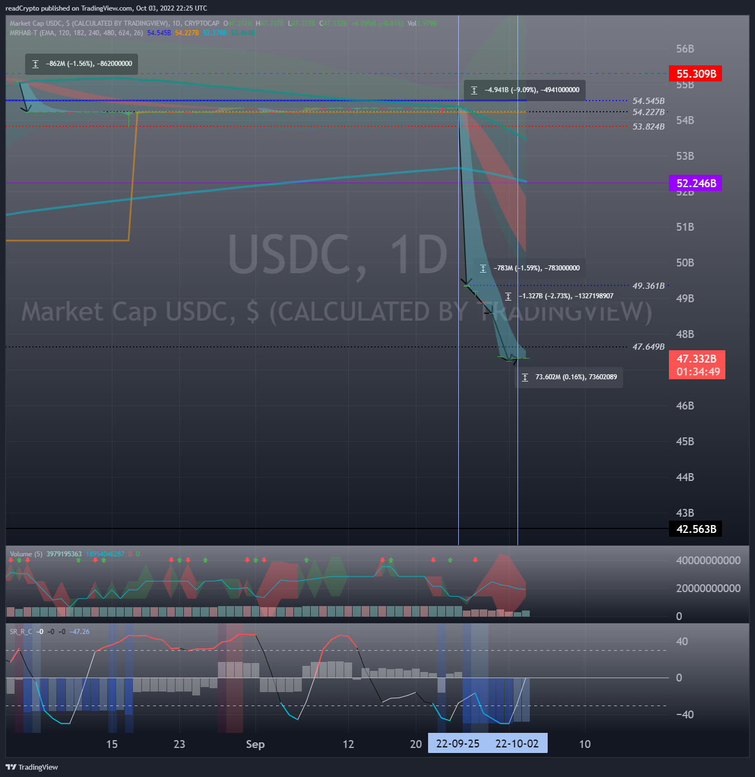Click the 10 label on time axis

click(585, 744)
